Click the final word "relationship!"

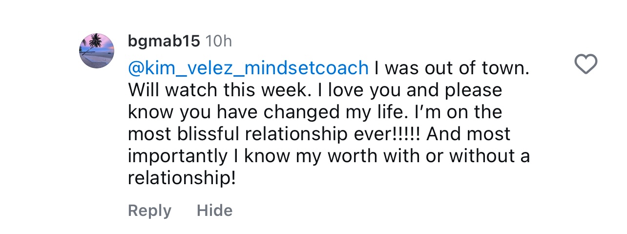[182, 178]
